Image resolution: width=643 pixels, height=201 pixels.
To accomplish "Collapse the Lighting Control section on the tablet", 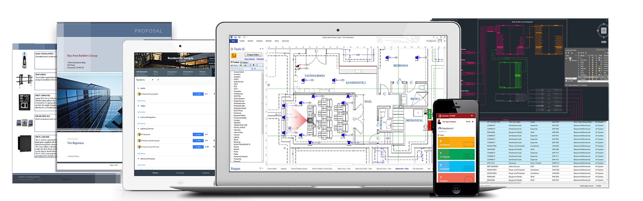I will tap(138, 129).
